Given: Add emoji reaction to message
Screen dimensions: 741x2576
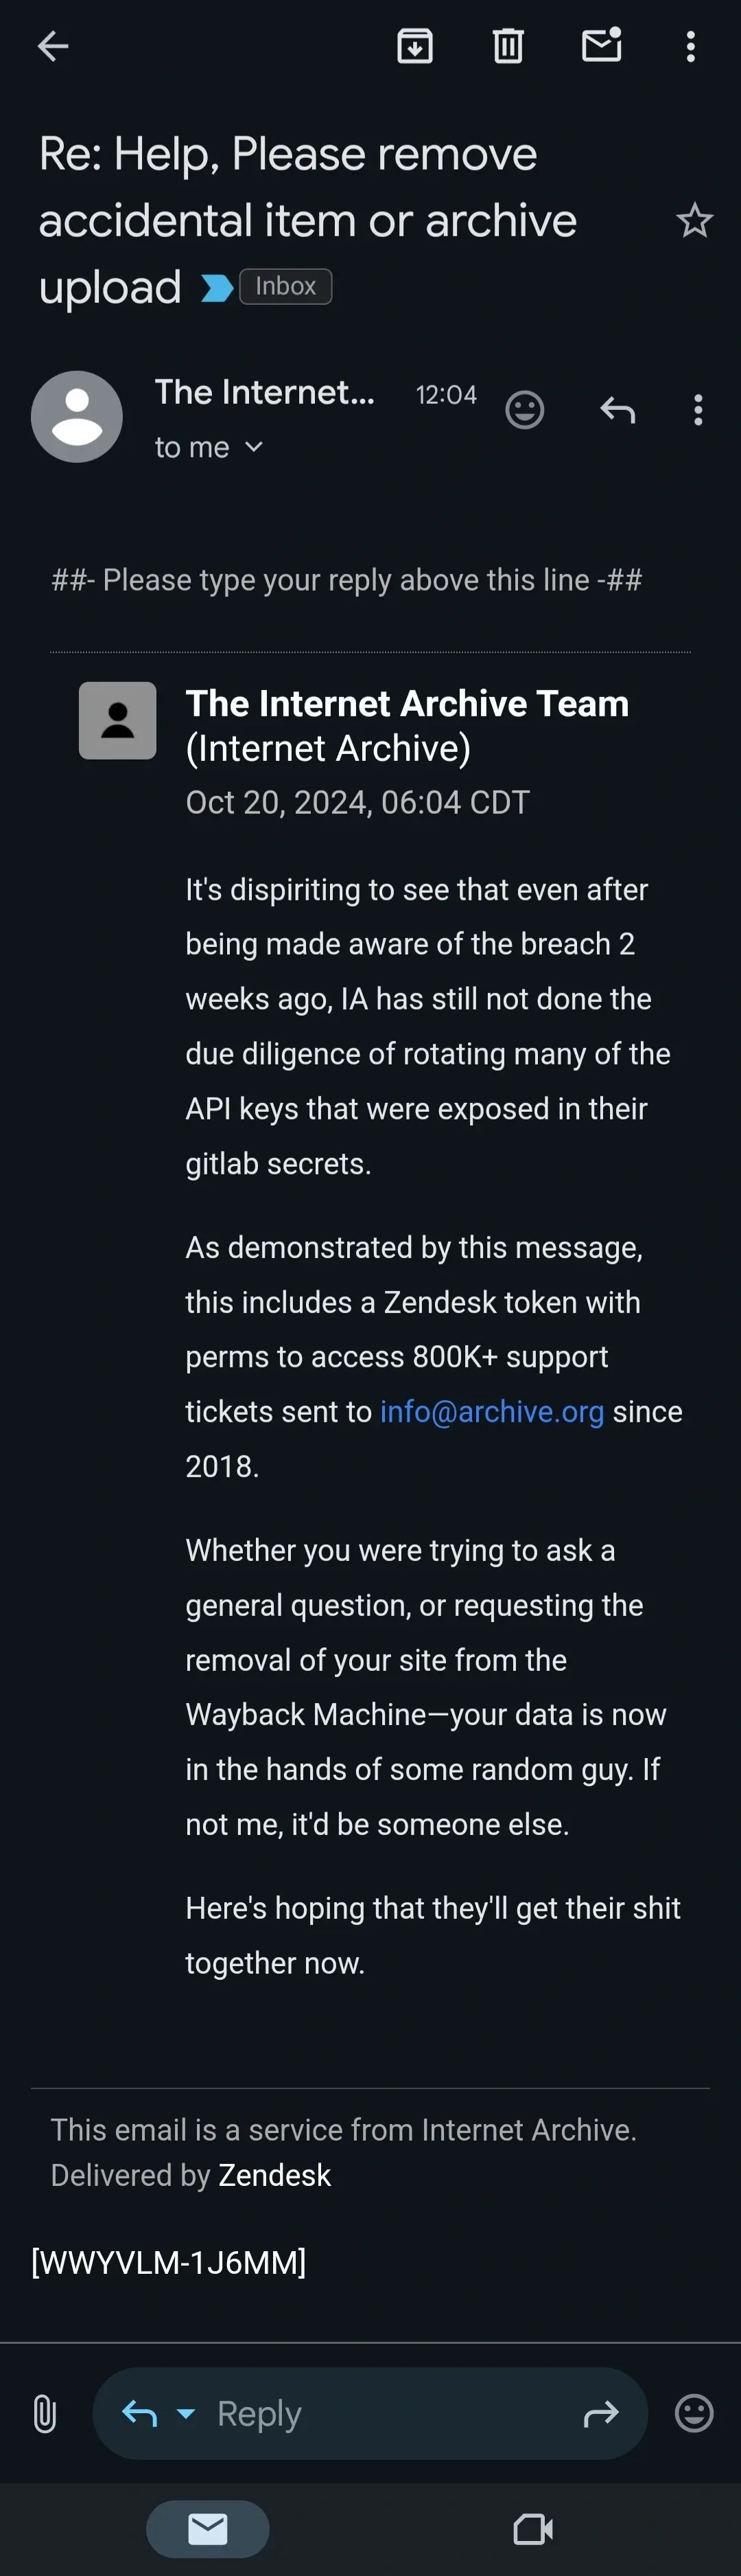Looking at the screenshot, I should [524, 410].
